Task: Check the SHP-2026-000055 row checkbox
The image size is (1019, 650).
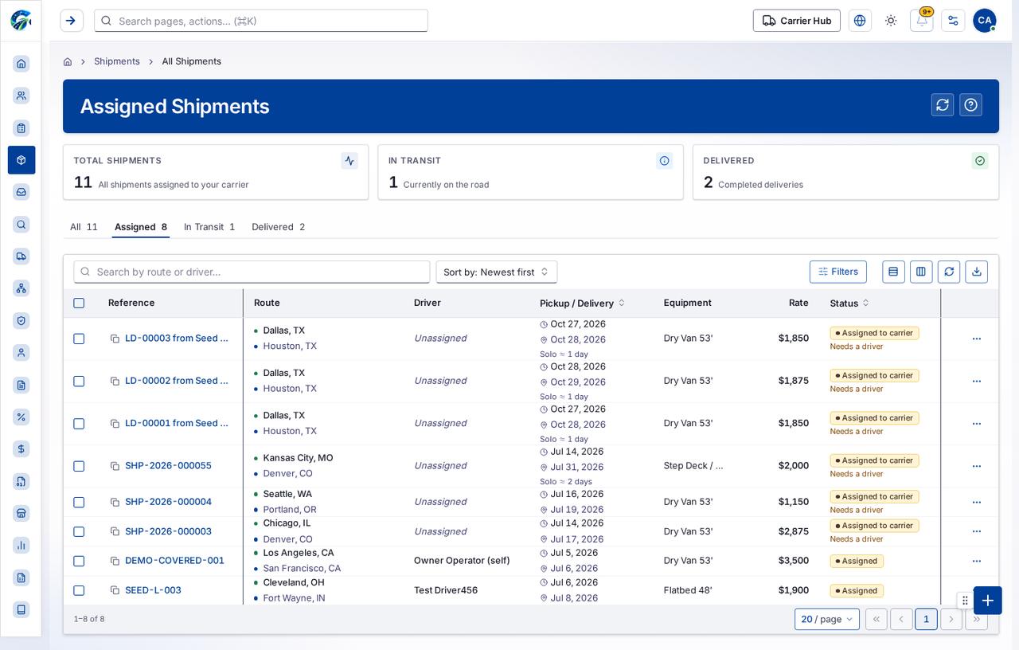Action: coord(79,466)
